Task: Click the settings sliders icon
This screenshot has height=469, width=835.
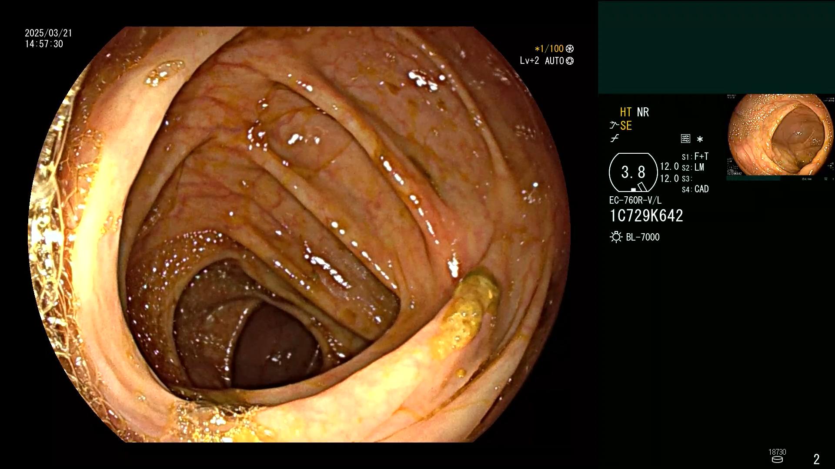Action: pyautogui.click(x=685, y=139)
